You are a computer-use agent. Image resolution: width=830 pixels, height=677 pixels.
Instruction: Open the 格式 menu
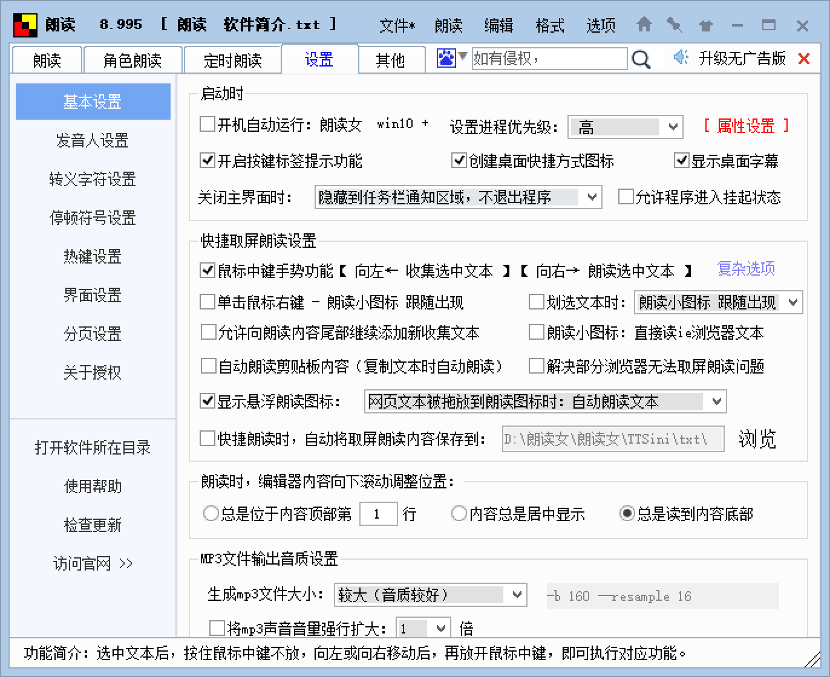click(x=550, y=25)
